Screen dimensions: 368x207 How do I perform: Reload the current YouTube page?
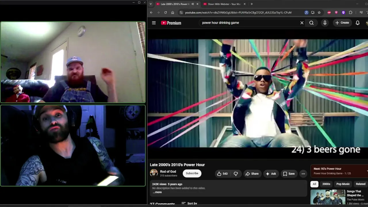click(x=165, y=12)
